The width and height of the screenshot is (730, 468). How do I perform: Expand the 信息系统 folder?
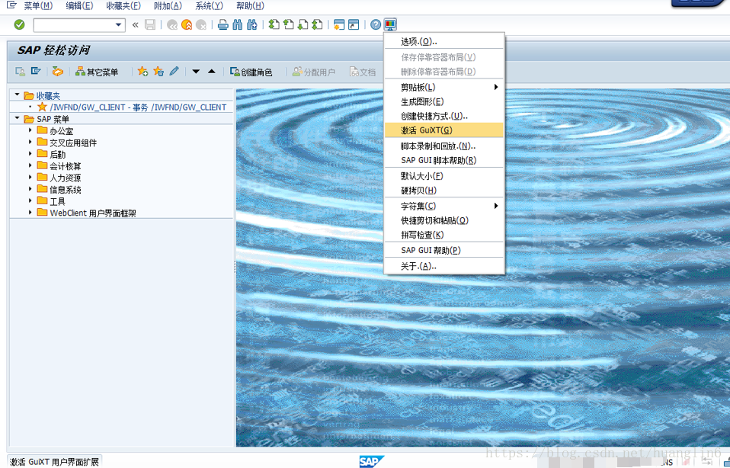pos(30,189)
